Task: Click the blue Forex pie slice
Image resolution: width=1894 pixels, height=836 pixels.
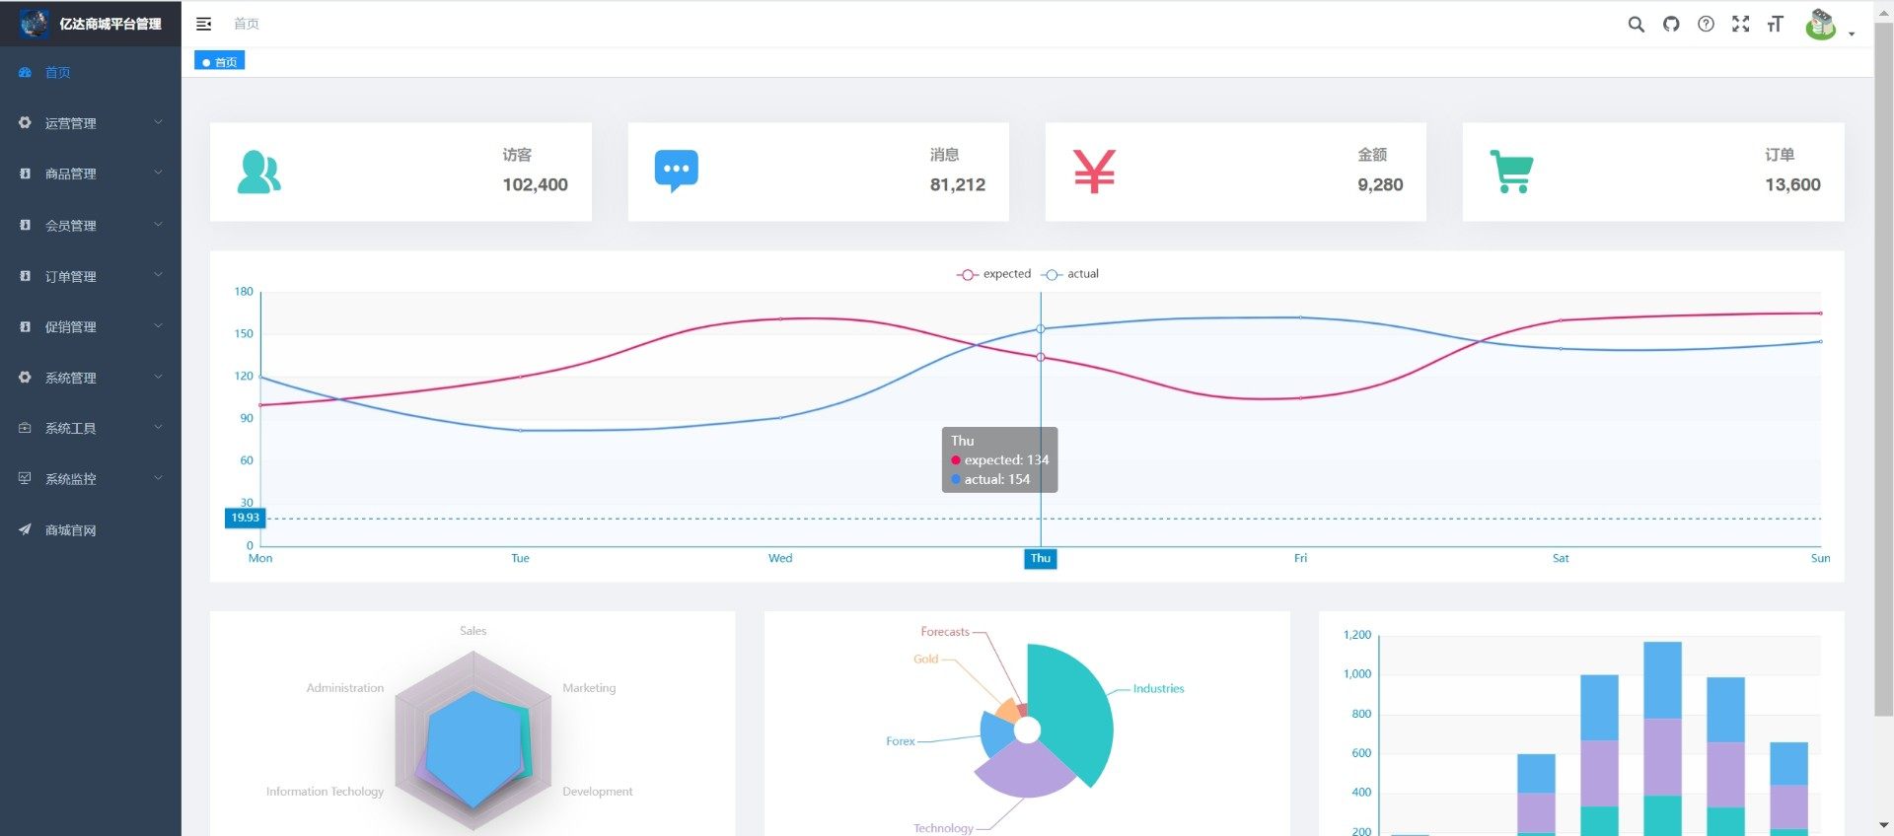Action: pos(996,733)
